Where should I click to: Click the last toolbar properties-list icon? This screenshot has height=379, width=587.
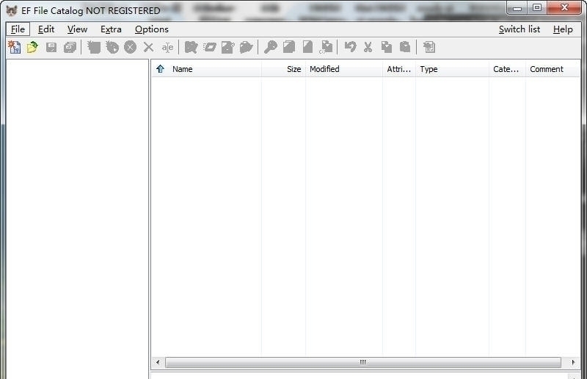(x=429, y=47)
